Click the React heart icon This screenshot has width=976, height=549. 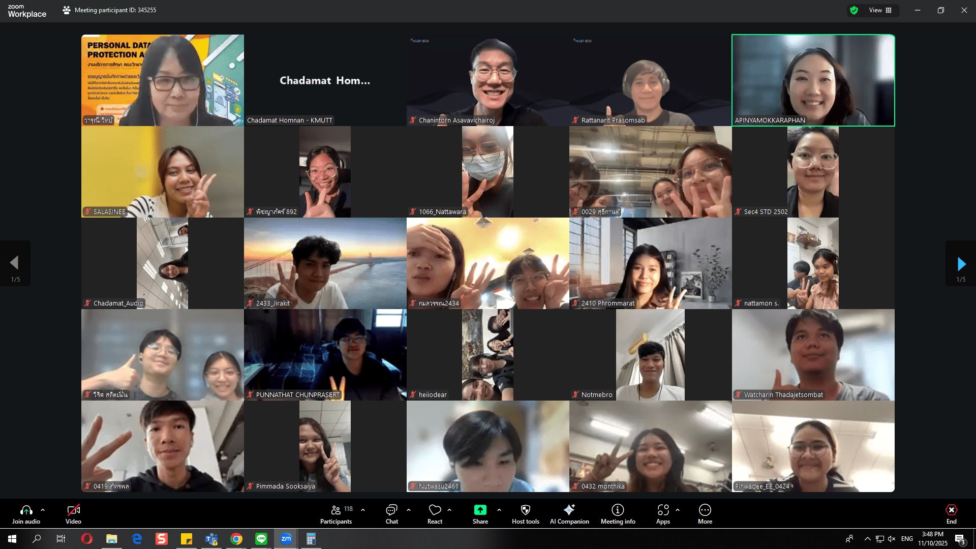tap(435, 510)
